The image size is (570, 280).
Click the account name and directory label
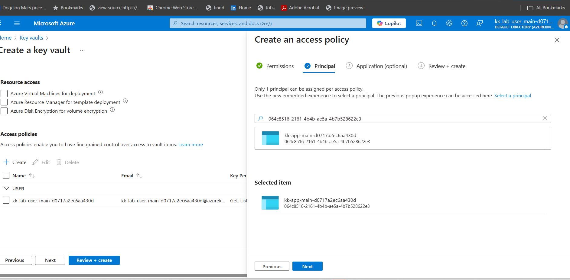[x=524, y=24]
